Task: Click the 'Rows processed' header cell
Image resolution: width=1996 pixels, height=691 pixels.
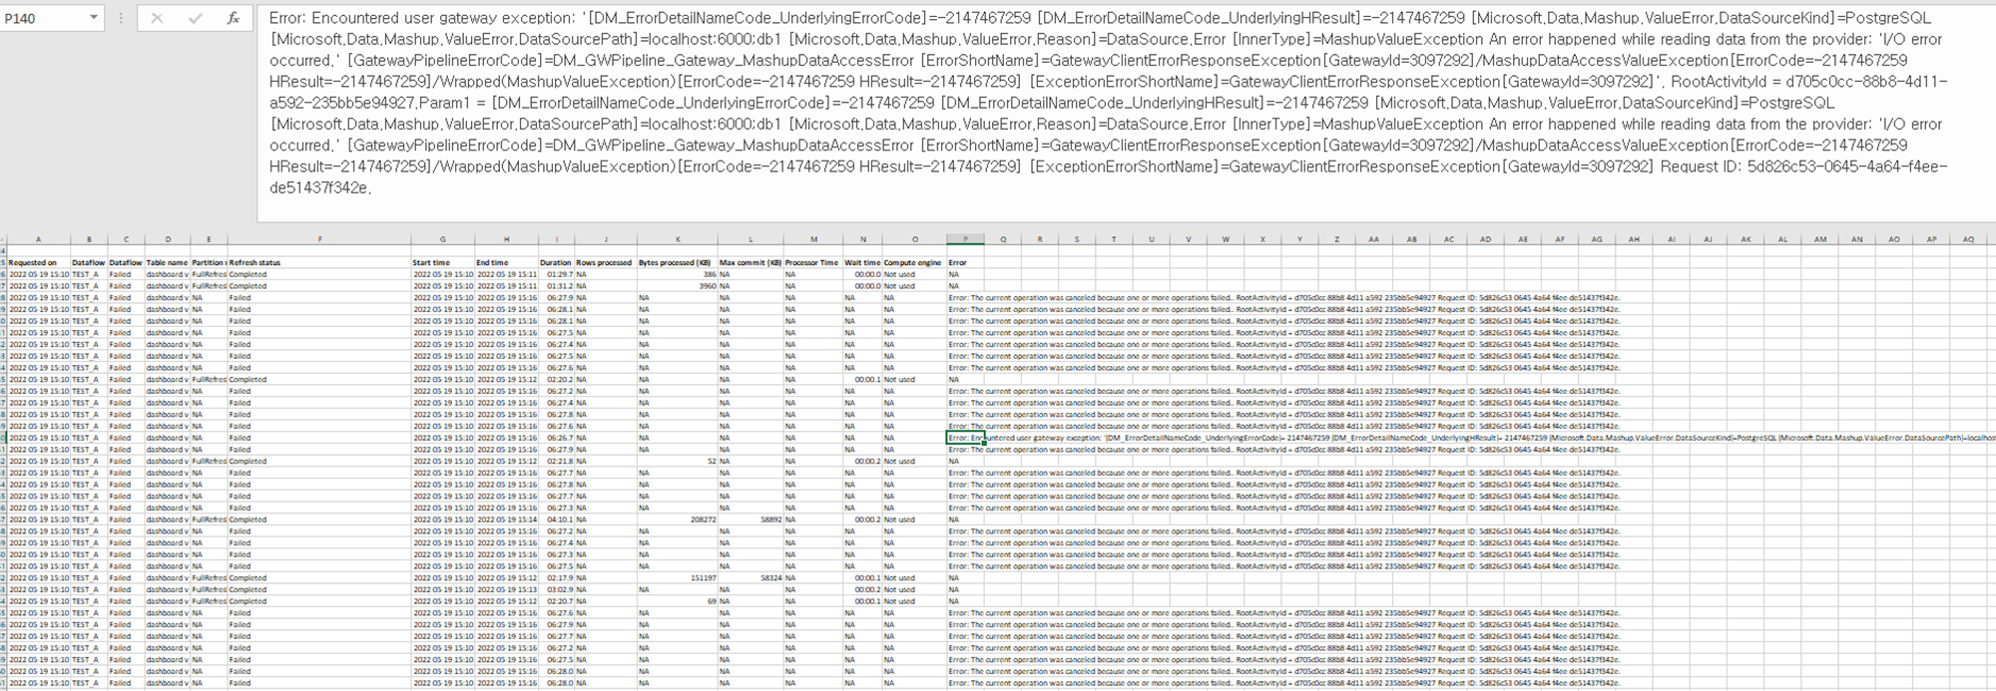Action: (604, 263)
